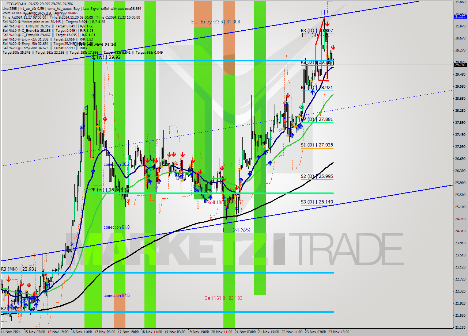The width and height of the screenshot is (468, 336).
Task: Click the 29.786 current price tag
Action: [x=460, y=65]
